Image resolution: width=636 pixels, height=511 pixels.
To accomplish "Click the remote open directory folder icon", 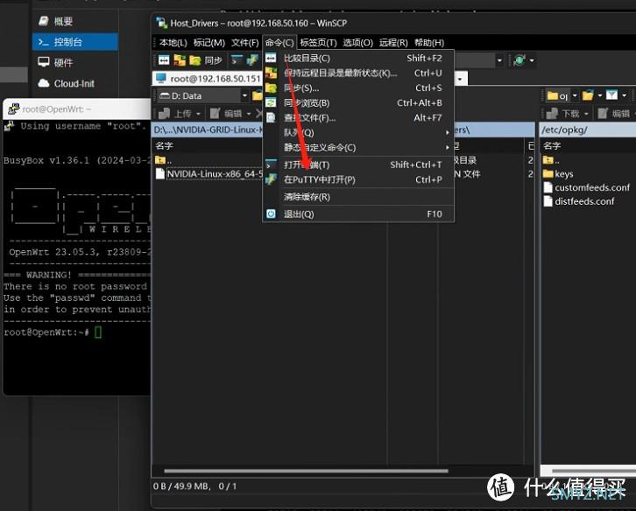I will (588, 96).
